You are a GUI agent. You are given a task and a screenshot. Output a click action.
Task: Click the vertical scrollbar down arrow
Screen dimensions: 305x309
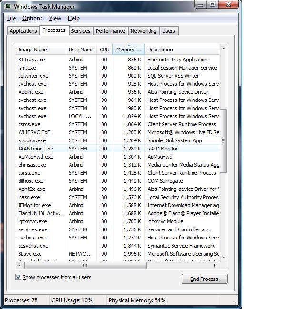(x=224, y=258)
